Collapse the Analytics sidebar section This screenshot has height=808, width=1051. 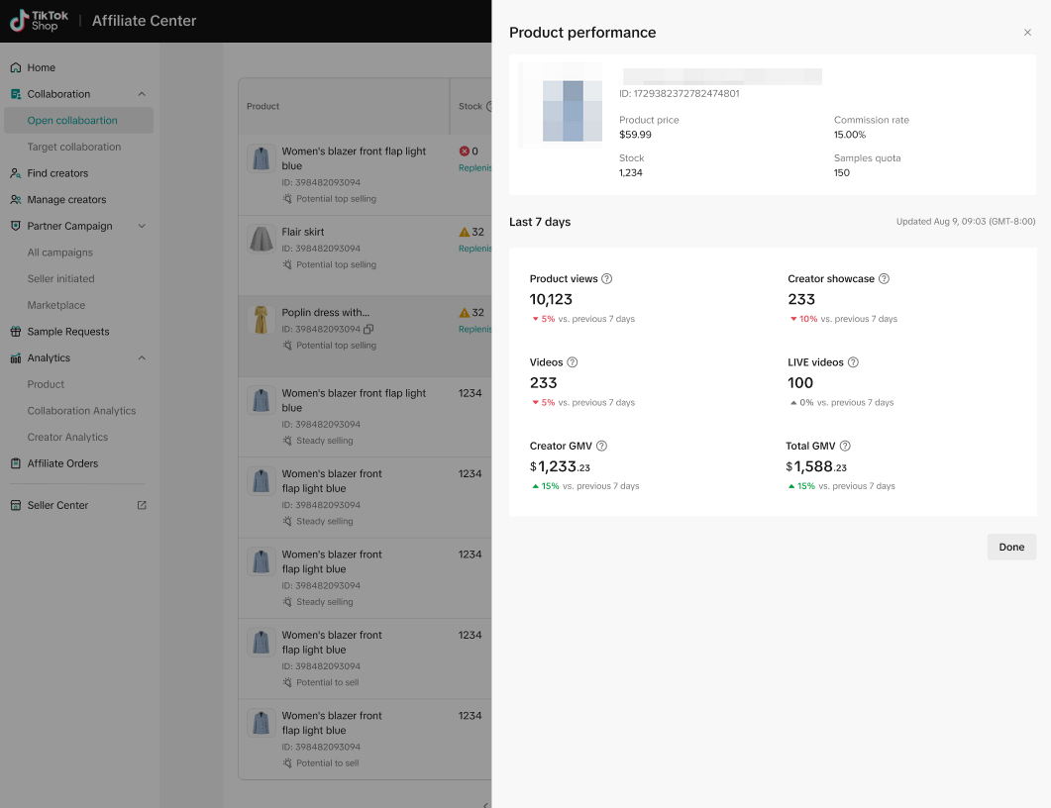142,358
